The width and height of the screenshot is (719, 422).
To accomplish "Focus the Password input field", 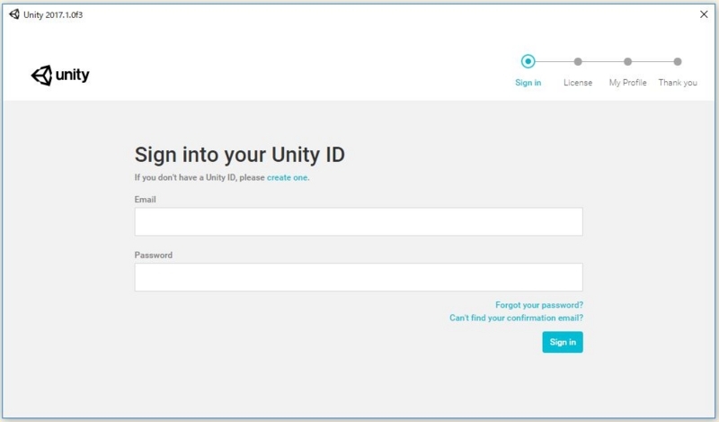I will coord(359,277).
